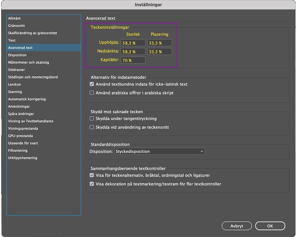Click the Kapitäler percentage field
This screenshot has width=297, height=237.
tap(133, 60)
